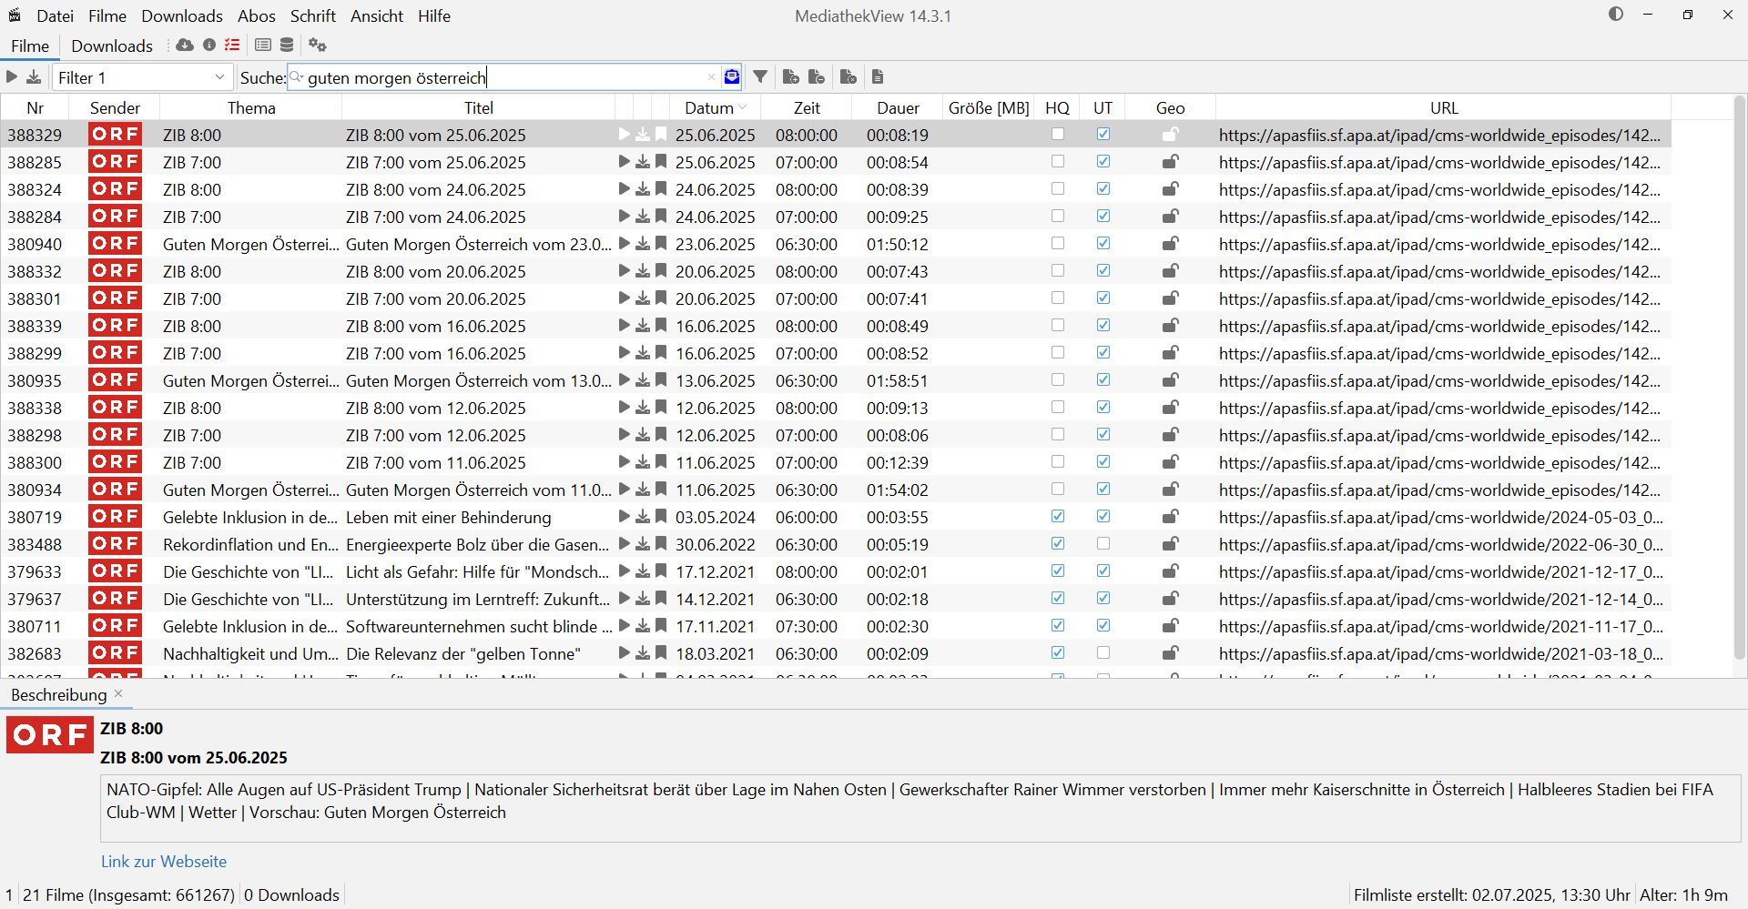Download Guten Morgen Österreich vom 23.06 row

pos(643,244)
